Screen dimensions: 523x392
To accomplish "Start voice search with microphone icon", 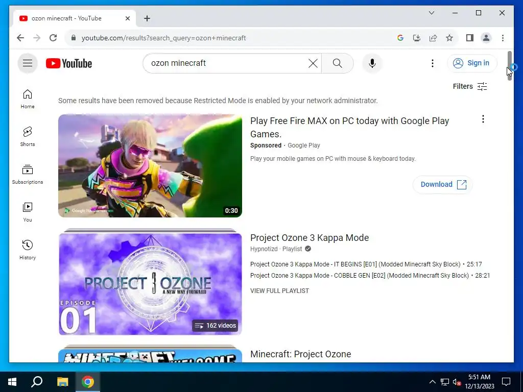I will (372, 63).
